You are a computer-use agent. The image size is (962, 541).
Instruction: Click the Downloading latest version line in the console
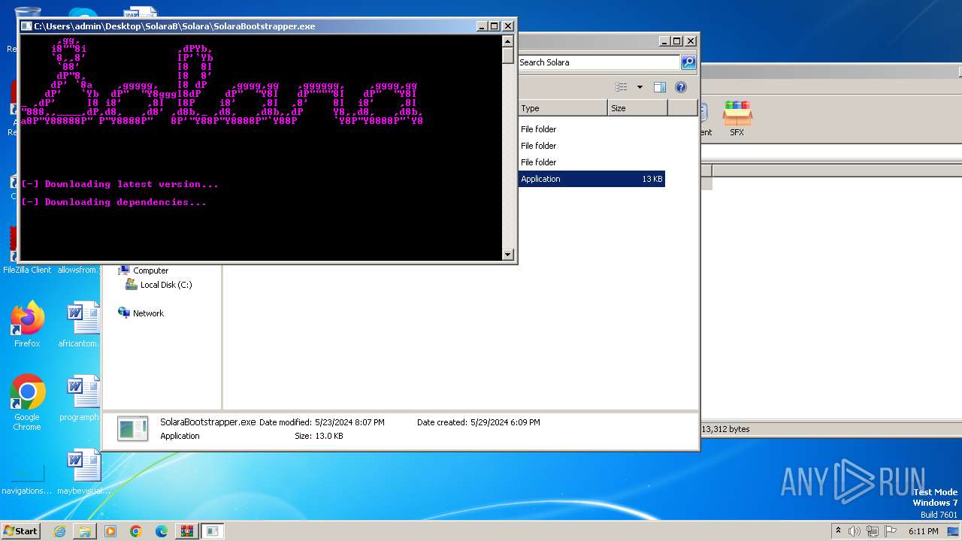(120, 184)
